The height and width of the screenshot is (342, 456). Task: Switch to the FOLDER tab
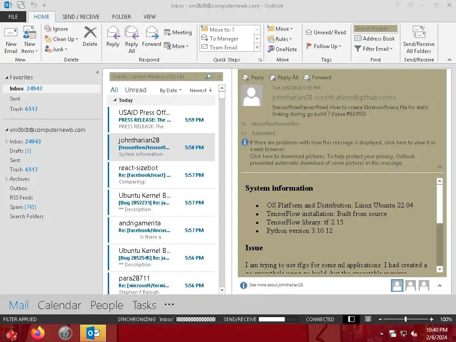pyautogui.click(x=122, y=17)
